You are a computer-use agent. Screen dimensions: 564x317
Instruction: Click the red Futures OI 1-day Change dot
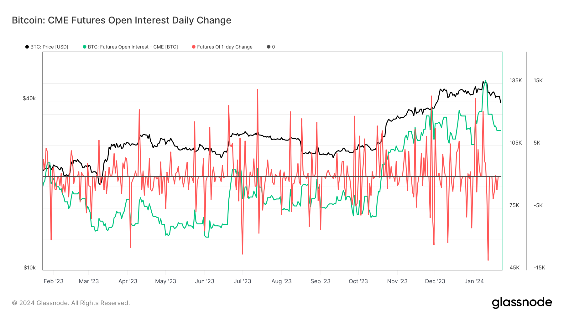194,47
